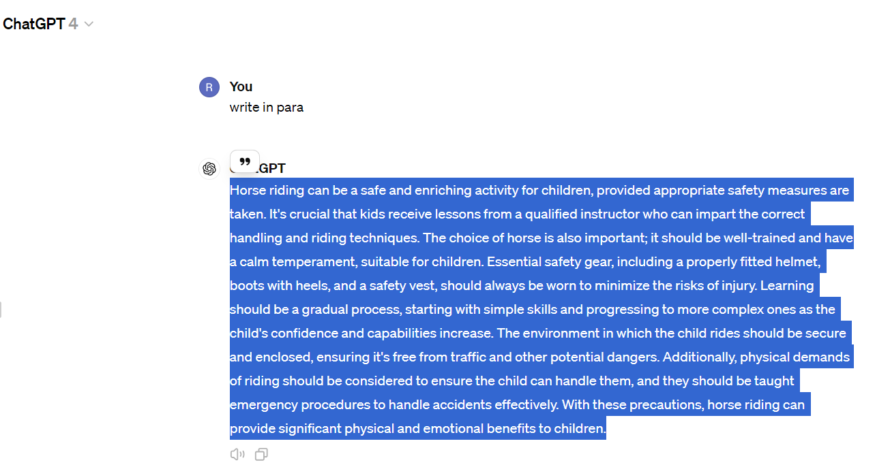Viewport: 890px width, 467px height.
Task: Click the Read Aloud speaker icon
Action: [x=237, y=454]
